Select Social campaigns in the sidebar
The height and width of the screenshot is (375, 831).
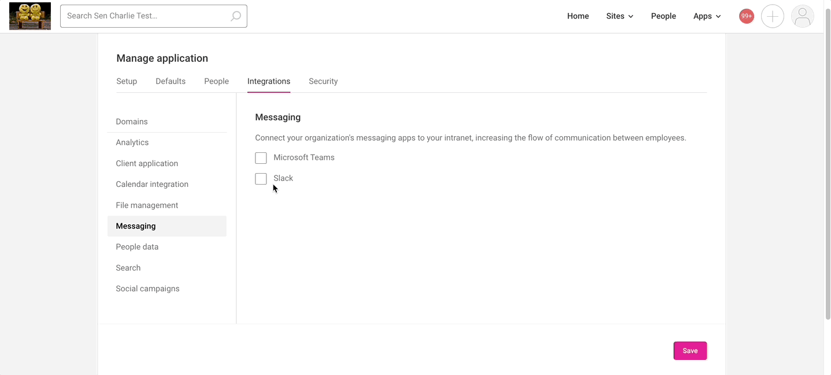147,288
